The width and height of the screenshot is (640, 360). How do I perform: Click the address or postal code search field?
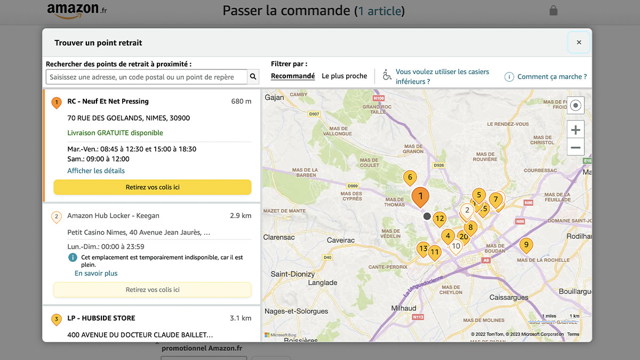point(147,77)
